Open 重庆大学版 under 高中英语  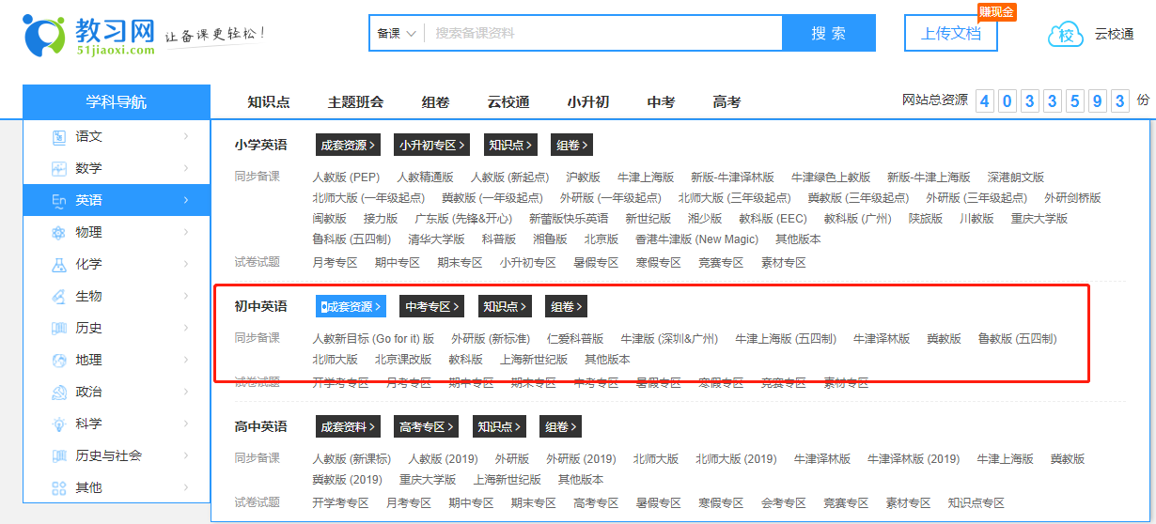(x=428, y=479)
